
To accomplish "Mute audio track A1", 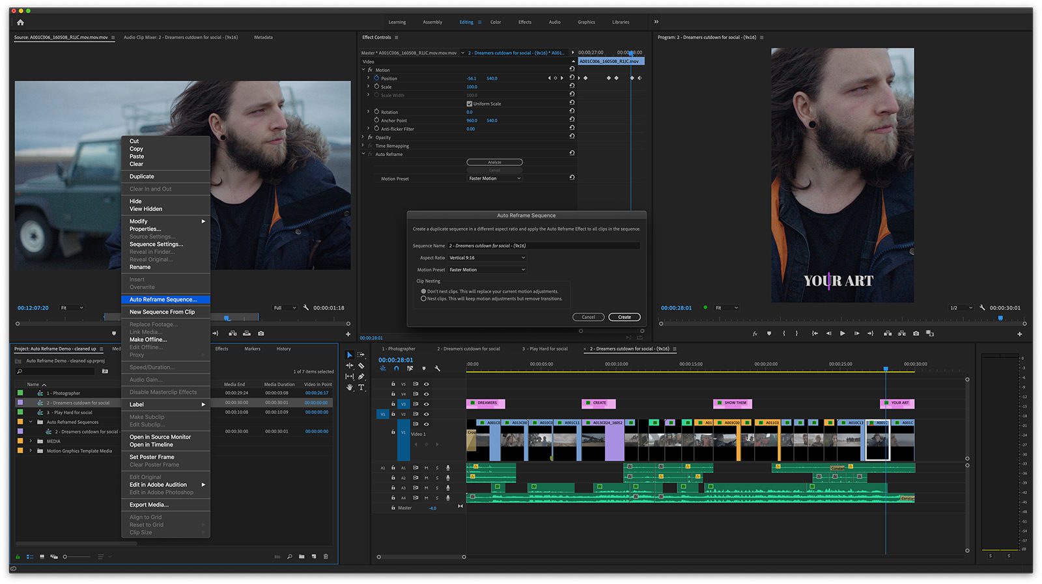I will pos(427,467).
